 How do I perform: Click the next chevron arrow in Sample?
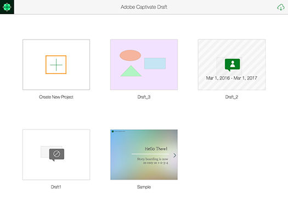(x=174, y=155)
